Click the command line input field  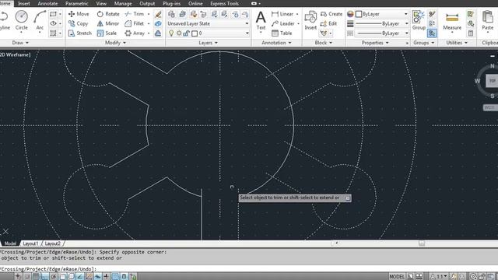249,269
